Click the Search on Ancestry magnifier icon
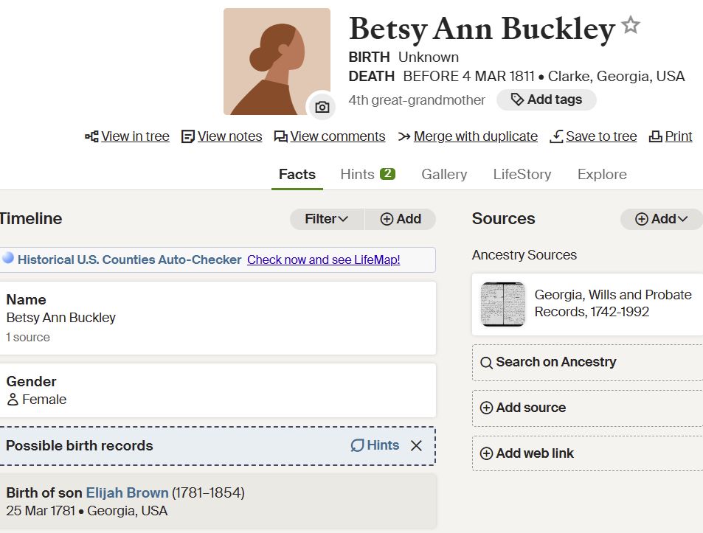Screen dimensions: 703x533 click(487, 362)
